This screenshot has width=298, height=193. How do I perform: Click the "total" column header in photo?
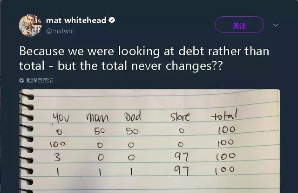tap(224, 114)
